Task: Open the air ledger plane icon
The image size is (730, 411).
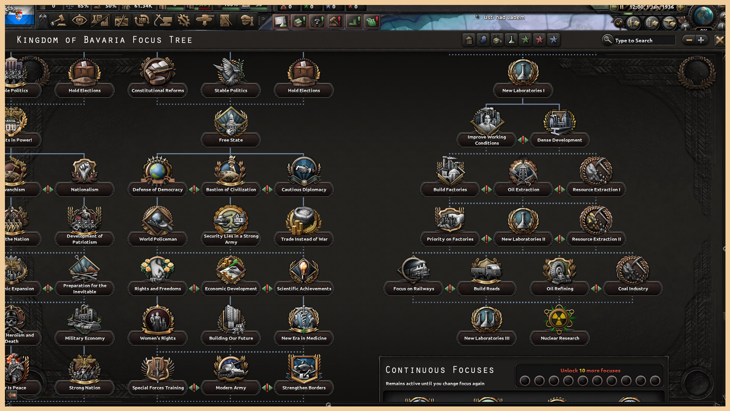Action: click(x=670, y=23)
